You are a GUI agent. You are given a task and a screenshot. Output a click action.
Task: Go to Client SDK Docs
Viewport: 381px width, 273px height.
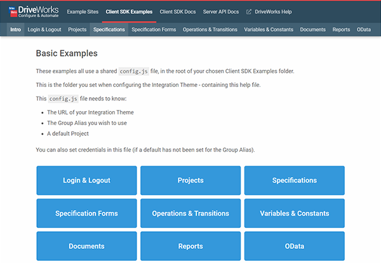178,11
